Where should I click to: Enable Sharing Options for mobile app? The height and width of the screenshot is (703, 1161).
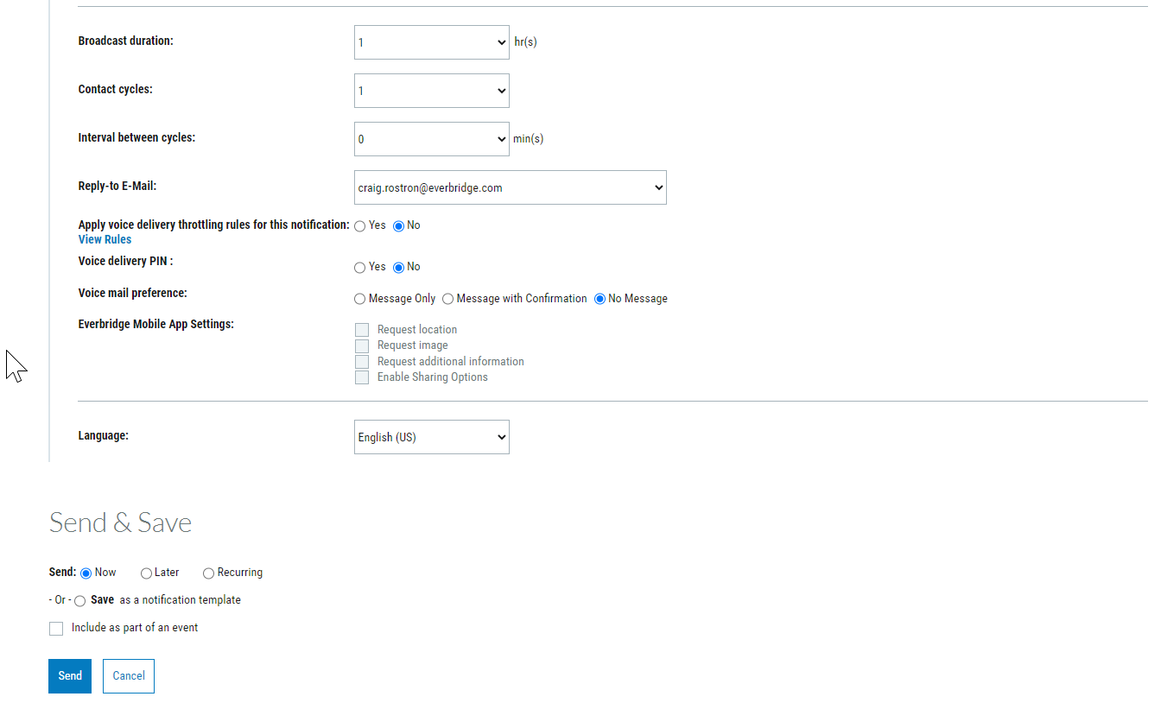point(362,377)
